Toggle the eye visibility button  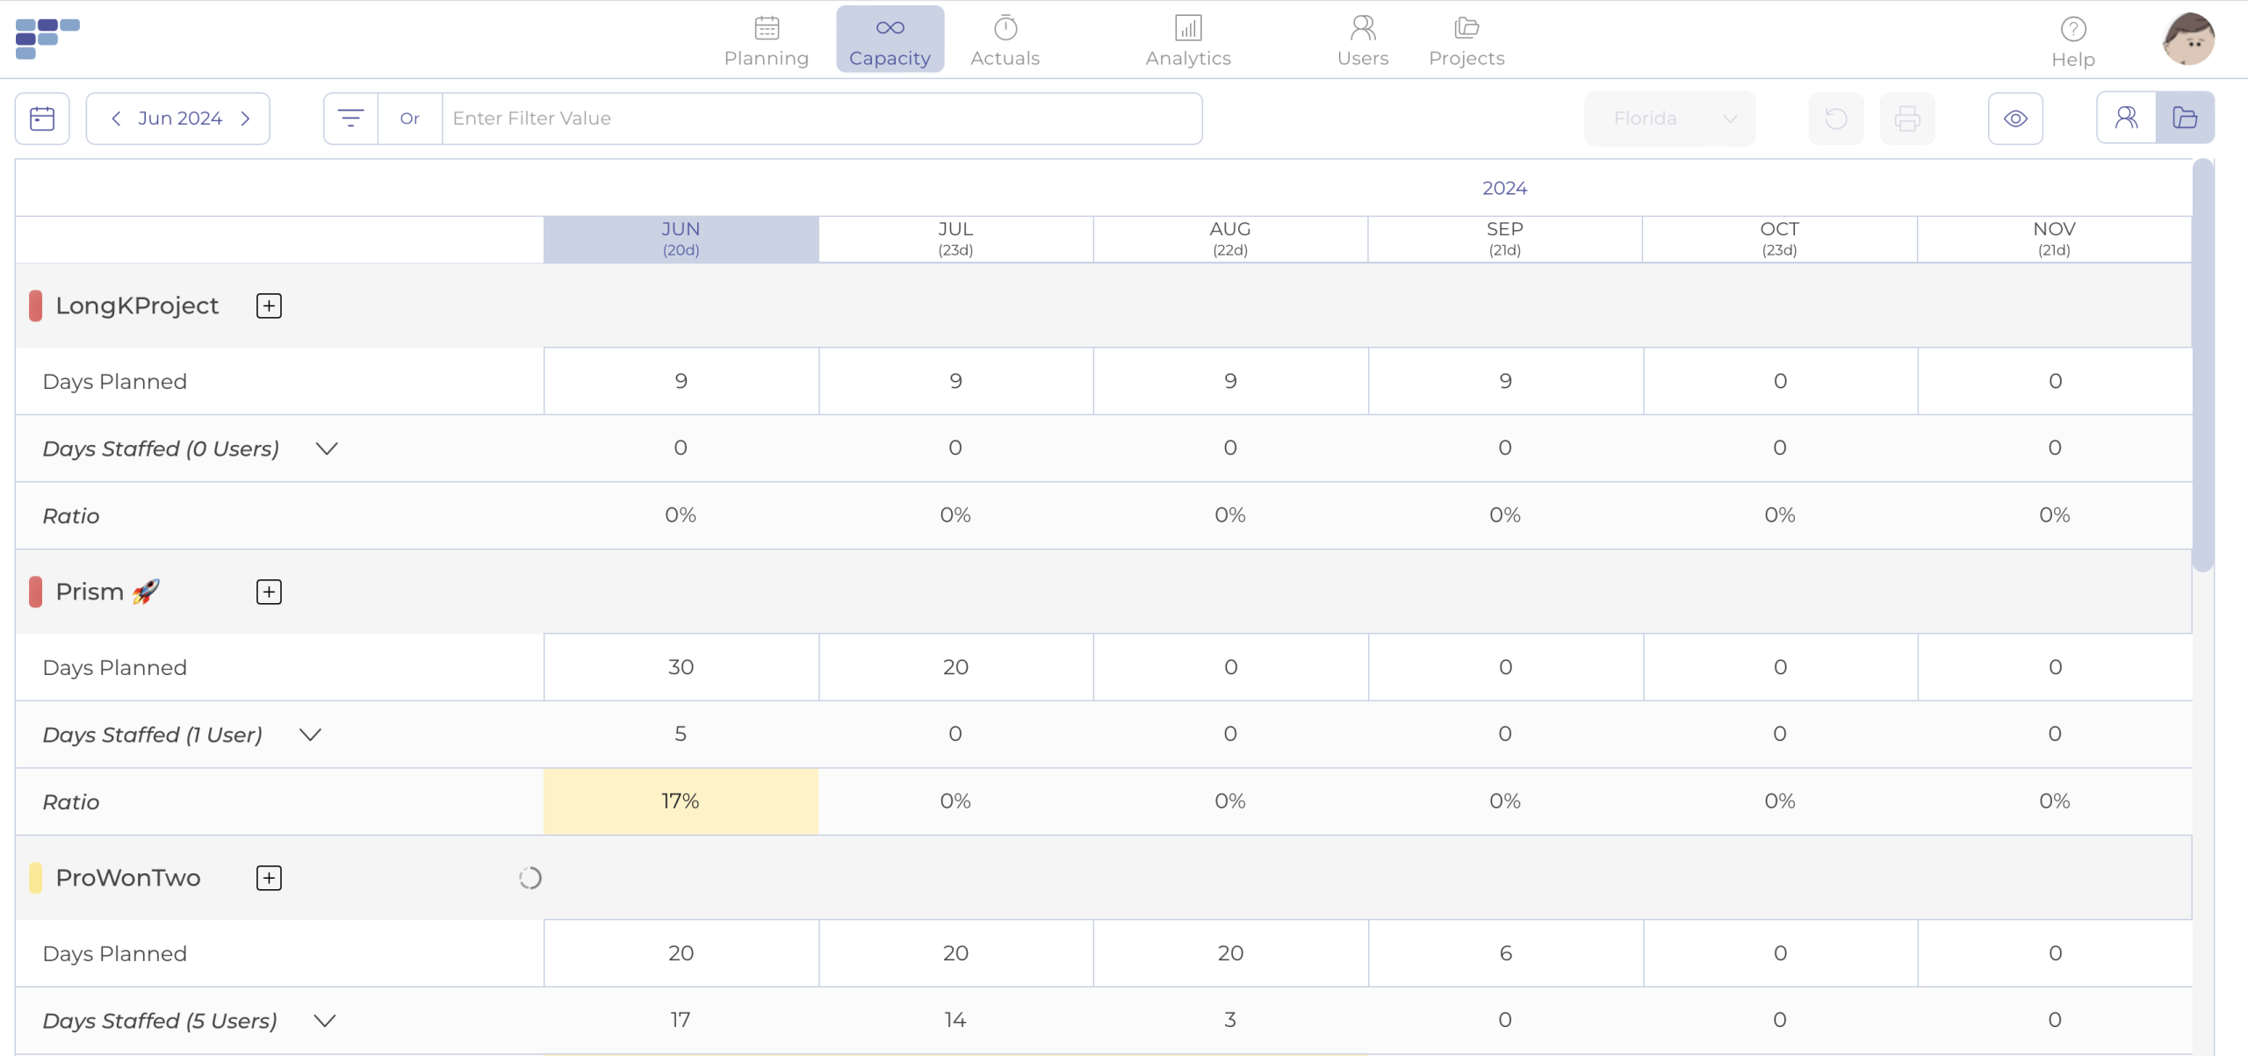[x=2015, y=119]
